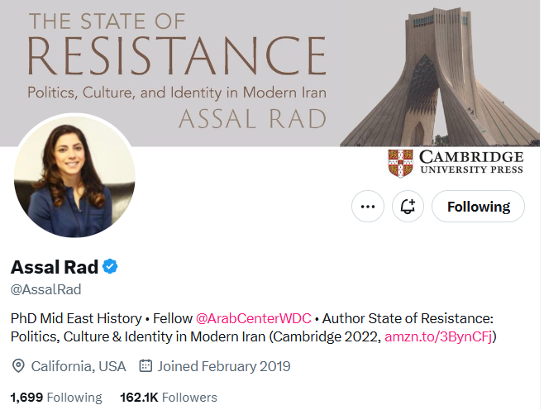The width and height of the screenshot is (544, 410).
Task: Click the @AssalRad handle text
Action: click(45, 289)
